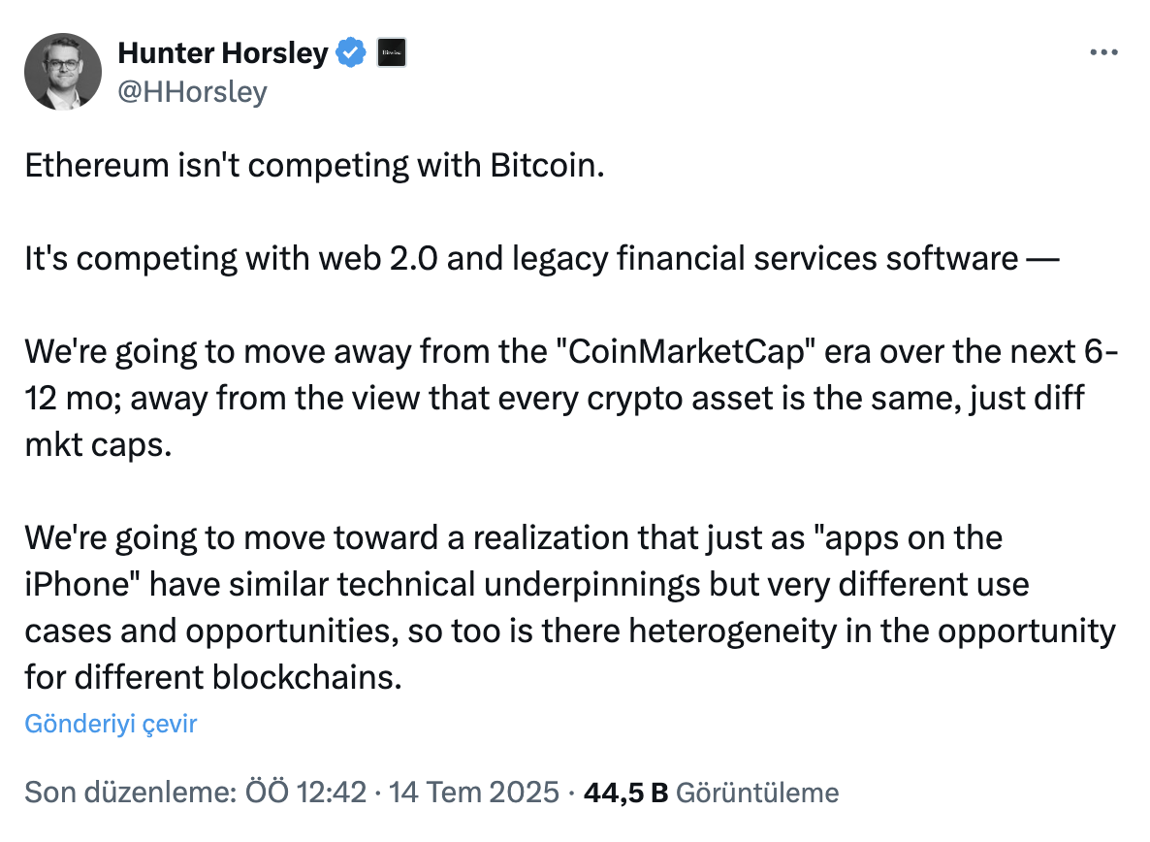Viewport: 1150px width, 842px height.
Task: Click the black affiliate badge beside the name
Action: click(x=392, y=52)
